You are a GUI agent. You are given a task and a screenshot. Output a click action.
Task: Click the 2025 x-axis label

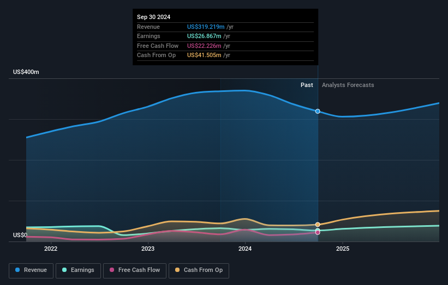coord(343,249)
